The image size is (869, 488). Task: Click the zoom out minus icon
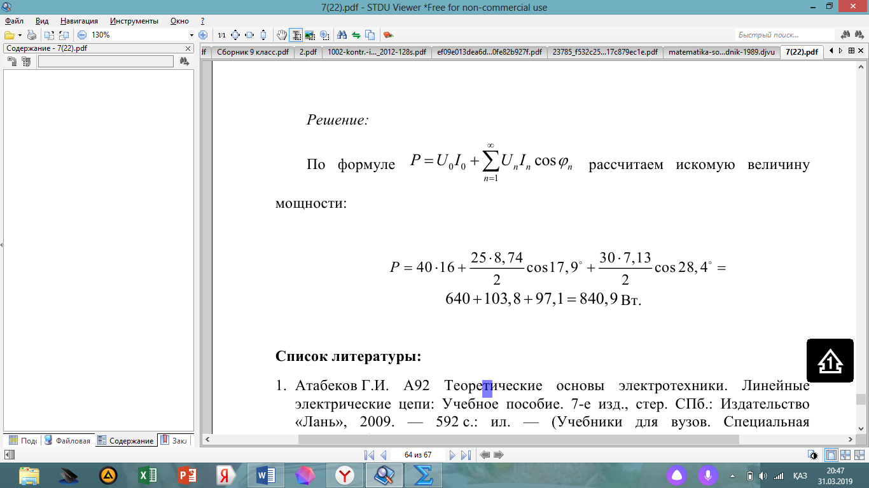[x=82, y=35]
